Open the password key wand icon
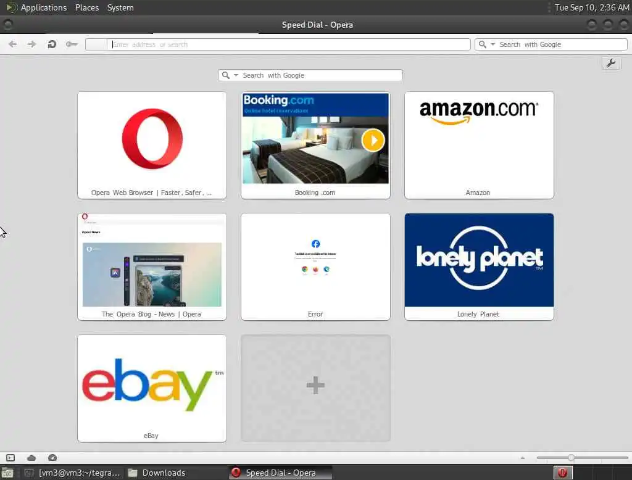Viewport: 632px width, 480px height. [72, 44]
